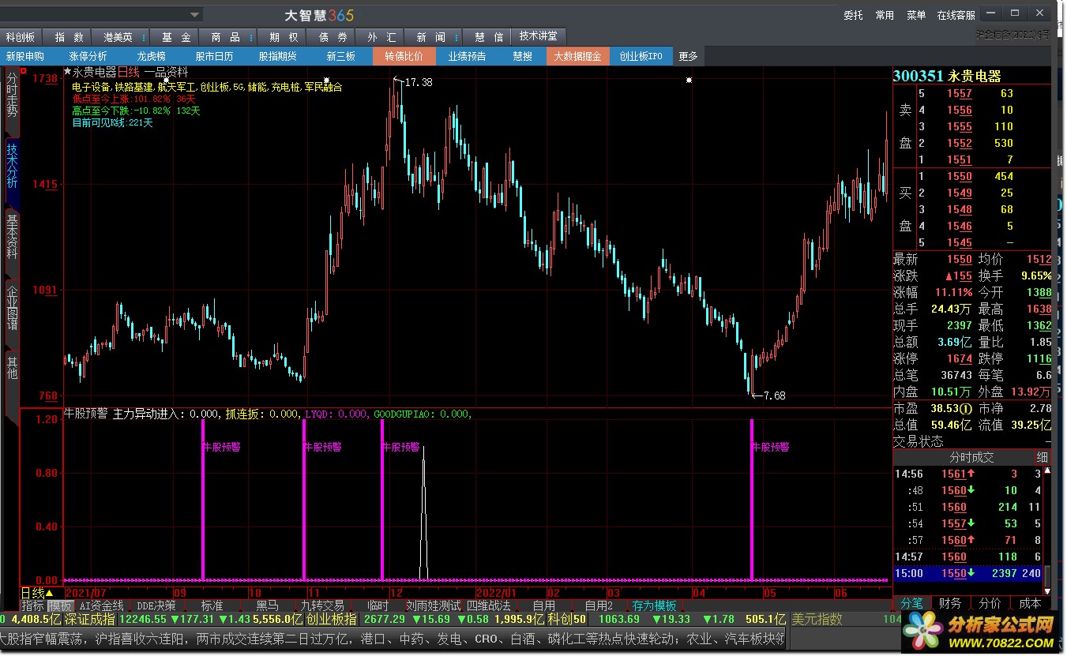Select the 四维战法 template tab
Viewport: 1067px width, 656px height.
tap(489, 605)
